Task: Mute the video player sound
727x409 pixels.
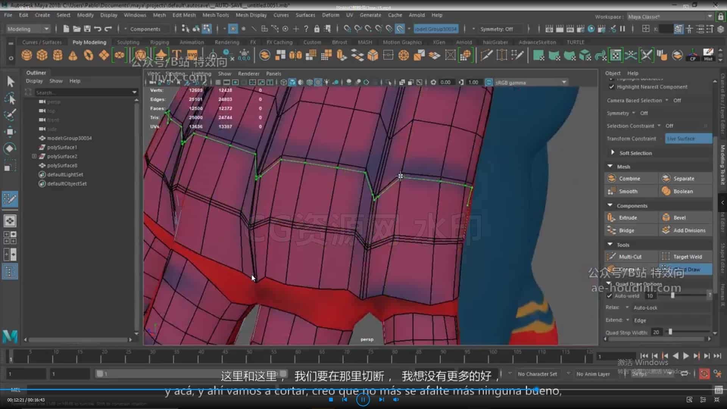Action: click(396, 400)
